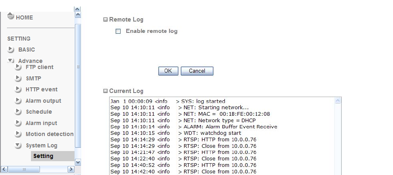This screenshot has height=175, width=393.
Task: Click the arrow icon beside SMTP
Action: coord(18,78)
